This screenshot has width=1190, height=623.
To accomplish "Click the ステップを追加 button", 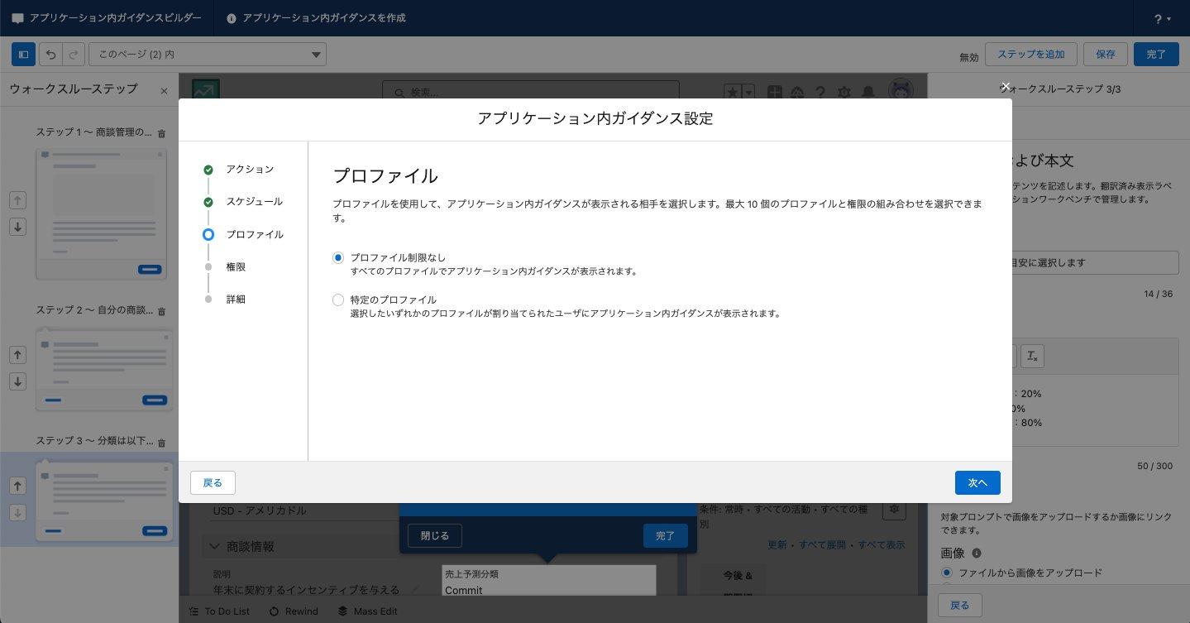I will pyautogui.click(x=1030, y=54).
